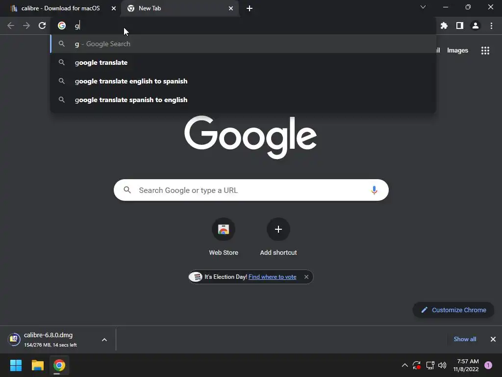Open the Windows Start menu
Viewport: 502px width, 377px height.
16,365
